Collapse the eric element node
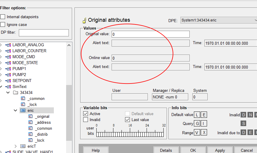Image resolution: width=257 pixels, height=153 pixels. pos(15,110)
